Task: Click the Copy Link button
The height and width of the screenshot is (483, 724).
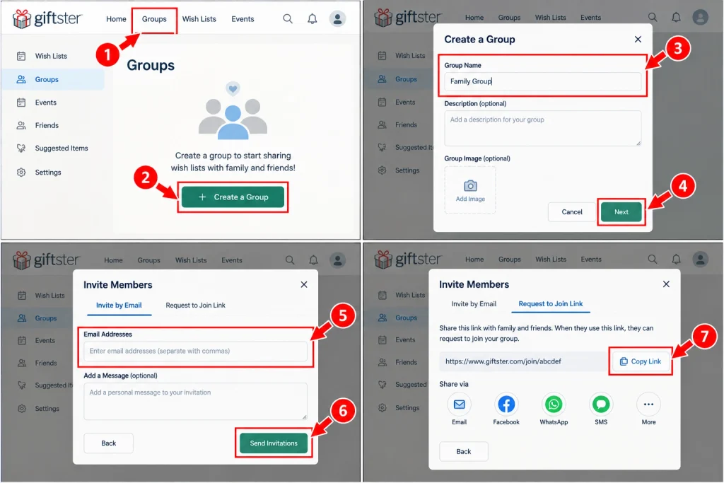Action: (641, 361)
